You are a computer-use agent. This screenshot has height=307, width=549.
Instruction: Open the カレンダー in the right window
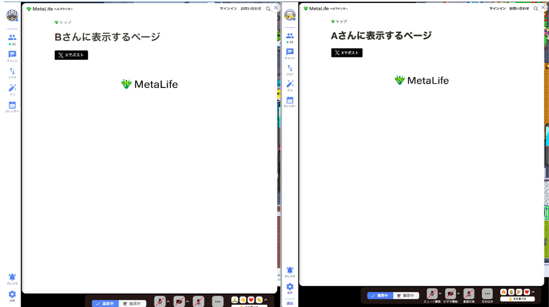[290, 102]
